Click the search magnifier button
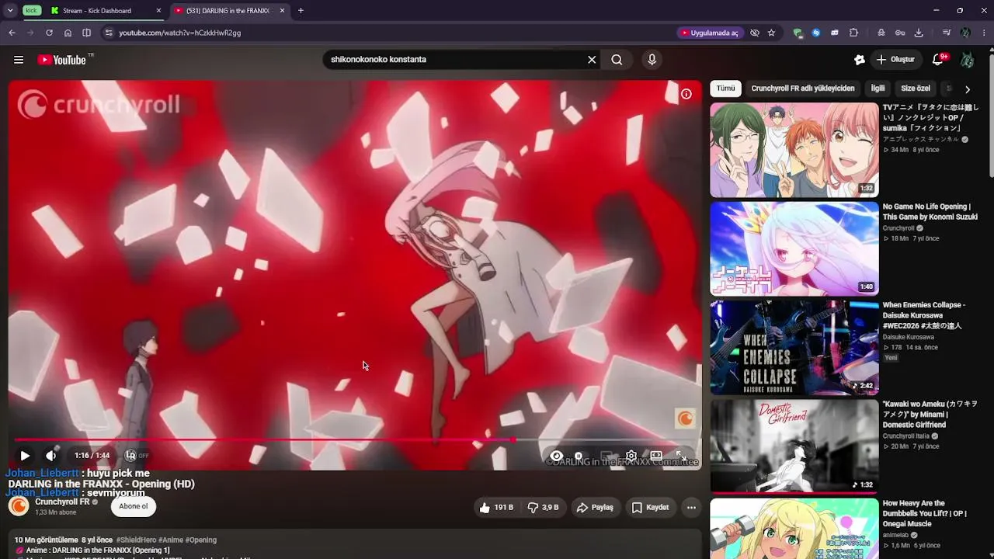This screenshot has width=994, height=559. coord(617,60)
